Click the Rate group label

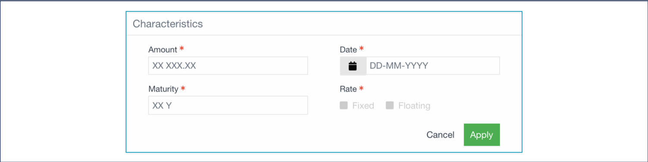click(348, 89)
